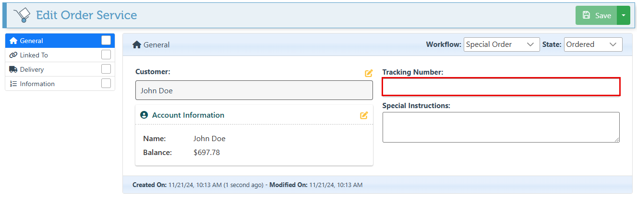Open the Delivery section tab
Viewport: 637px width, 199px height.
pos(32,69)
